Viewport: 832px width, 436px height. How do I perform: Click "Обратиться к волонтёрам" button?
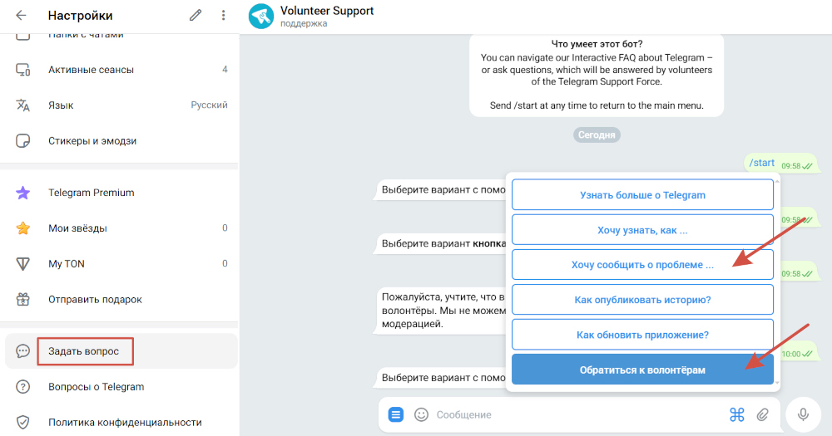click(642, 370)
